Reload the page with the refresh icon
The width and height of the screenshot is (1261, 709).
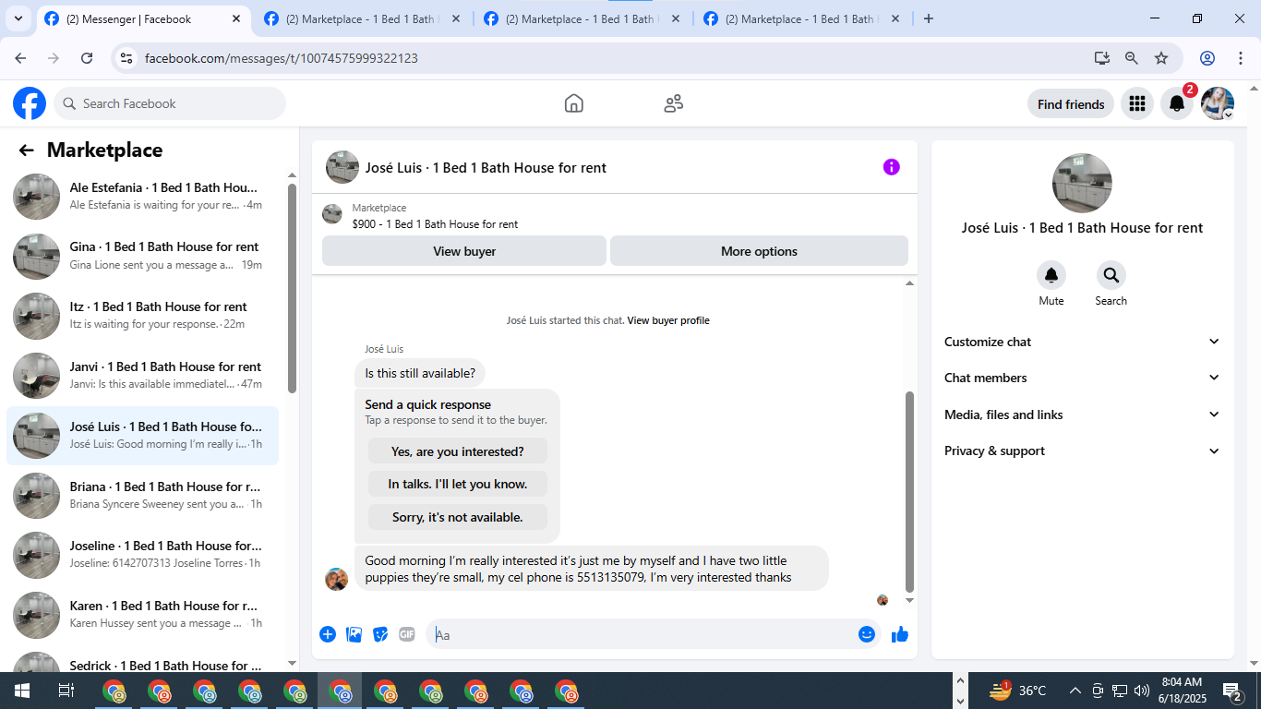(87, 58)
